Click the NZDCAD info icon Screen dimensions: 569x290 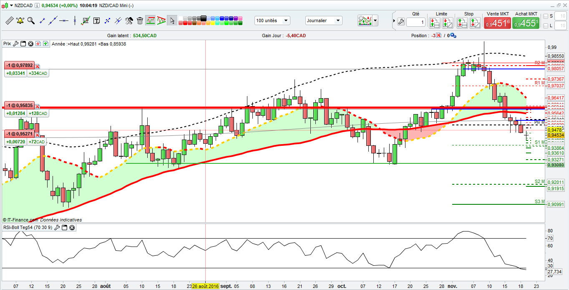coord(38,6)
